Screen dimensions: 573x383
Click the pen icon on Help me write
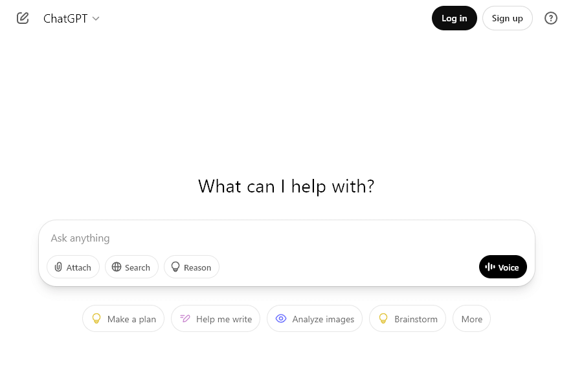[x=185, y=318]
